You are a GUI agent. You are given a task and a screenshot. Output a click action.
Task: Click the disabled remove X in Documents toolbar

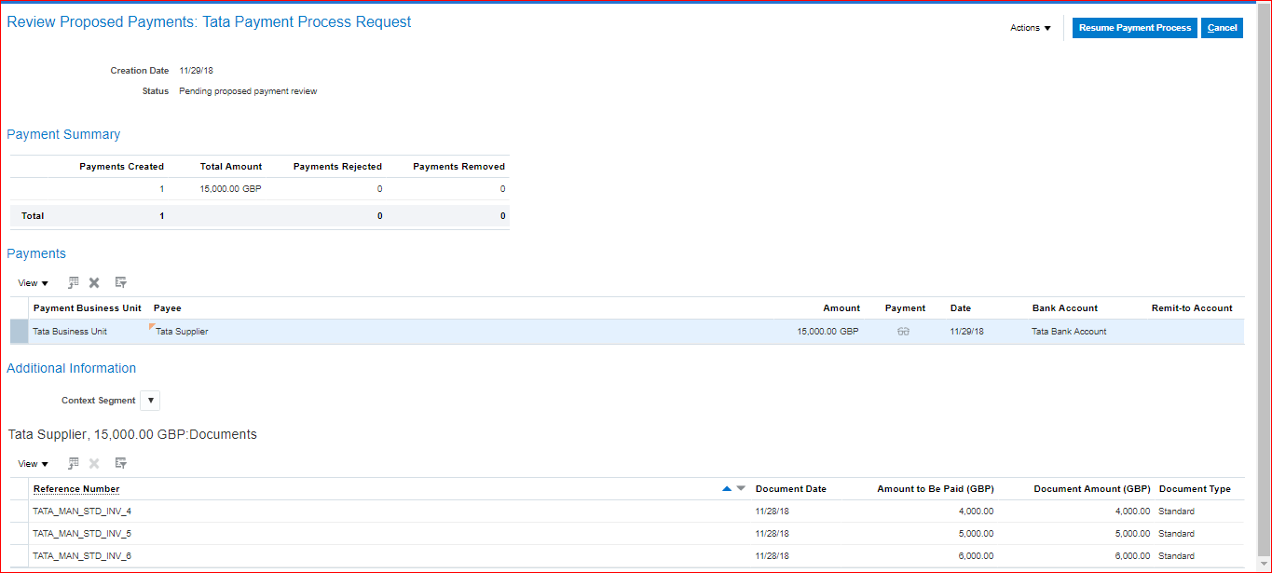94,463
